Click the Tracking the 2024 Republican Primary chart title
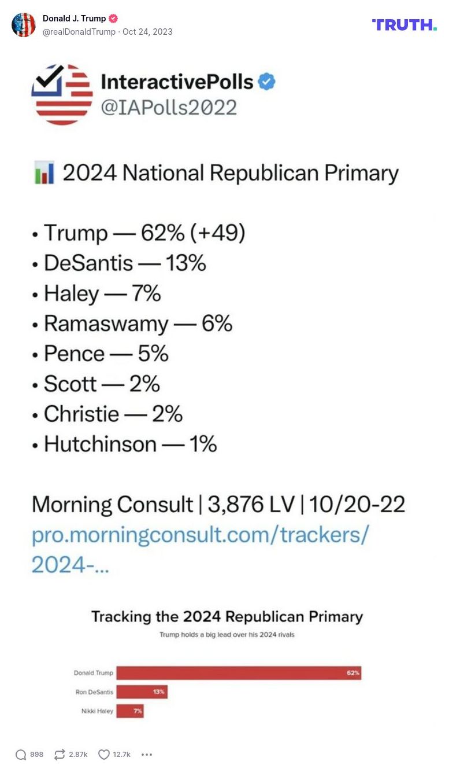The height and width of the screenshot is (772, 449). click(227, 616)
